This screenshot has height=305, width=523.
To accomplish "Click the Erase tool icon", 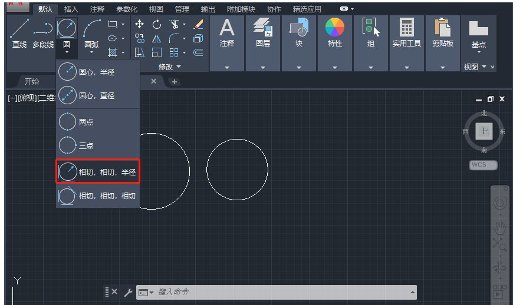I will (198, 24).
